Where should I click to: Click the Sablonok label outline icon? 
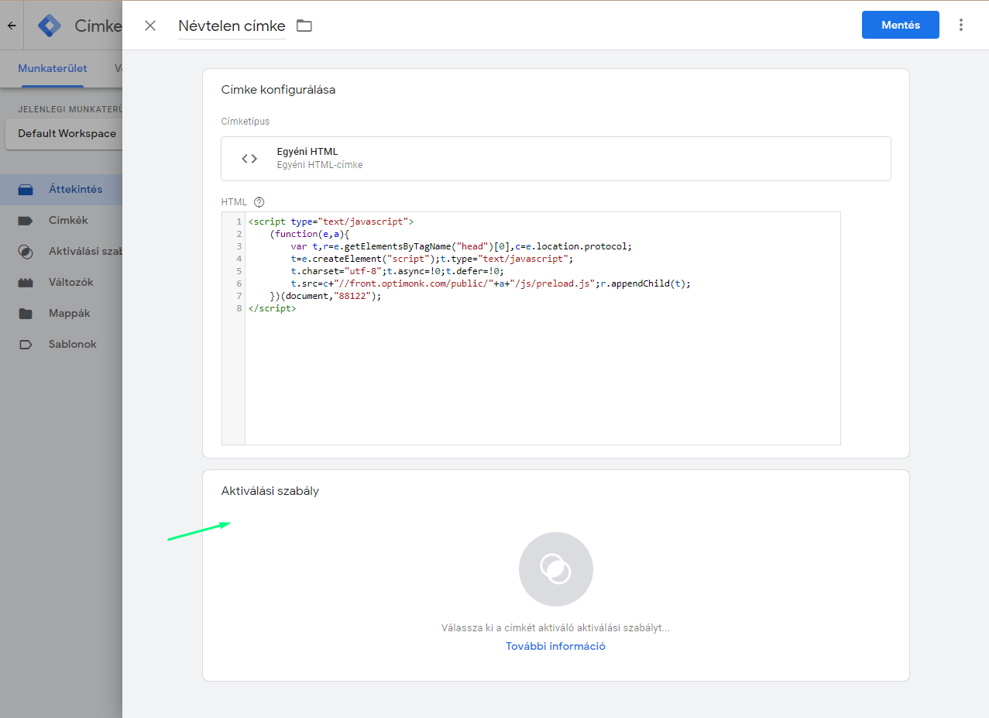[26, 344]
